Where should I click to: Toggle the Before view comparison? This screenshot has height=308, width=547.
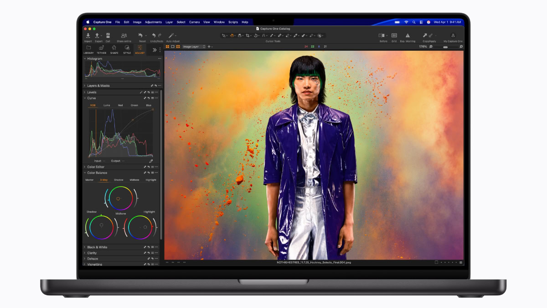[381, 35]
